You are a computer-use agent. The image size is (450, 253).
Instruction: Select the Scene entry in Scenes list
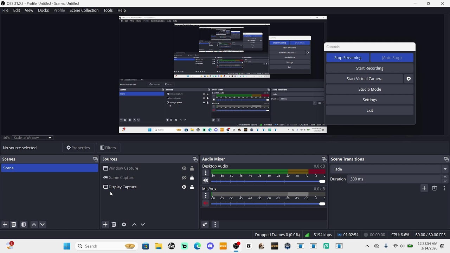point(49,168)
